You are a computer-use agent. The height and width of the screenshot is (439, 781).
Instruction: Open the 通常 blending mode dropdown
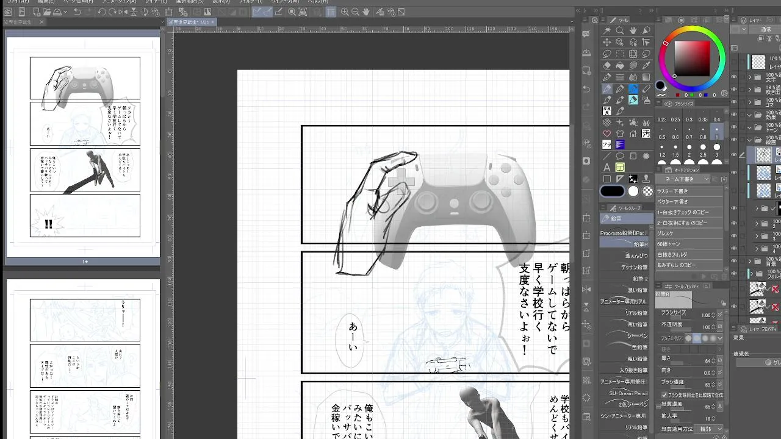tap(764, 29)
